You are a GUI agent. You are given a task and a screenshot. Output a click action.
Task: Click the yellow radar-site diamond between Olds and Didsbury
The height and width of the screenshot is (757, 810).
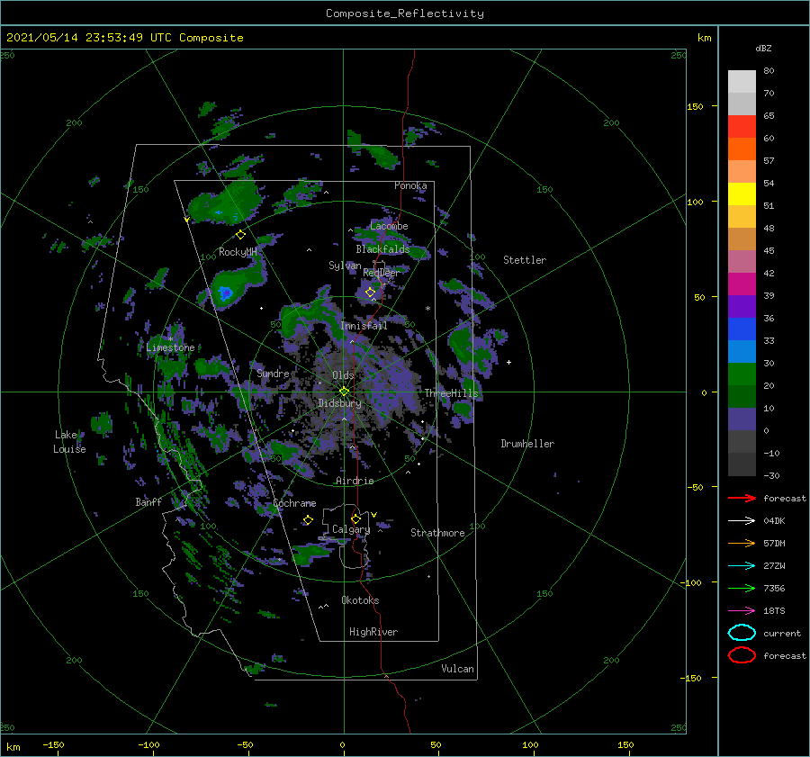344,392
